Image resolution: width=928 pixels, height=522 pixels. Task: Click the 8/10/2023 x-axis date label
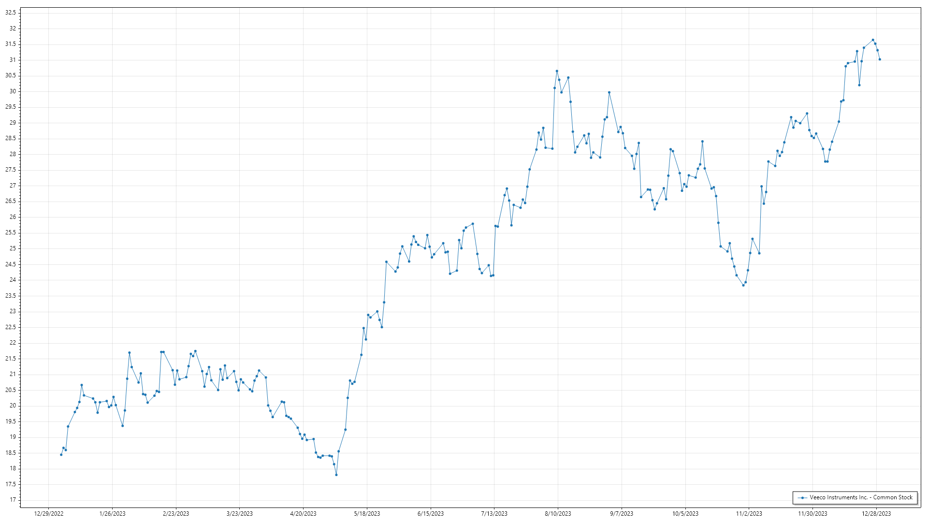click(558, 514)
